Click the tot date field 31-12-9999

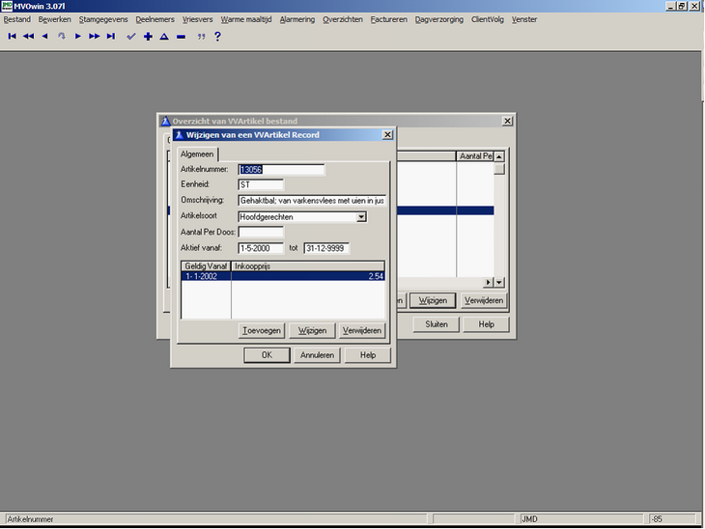coord(326,248)
